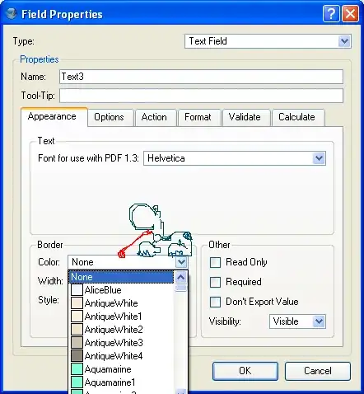
Task: Choose the AliceBlue color swatch
Action: pos(77,290)
